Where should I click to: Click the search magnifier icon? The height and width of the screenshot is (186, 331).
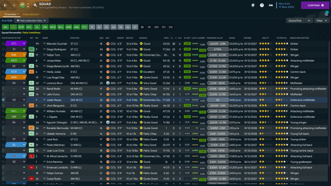pyautogui.click(x=35, y=5)
